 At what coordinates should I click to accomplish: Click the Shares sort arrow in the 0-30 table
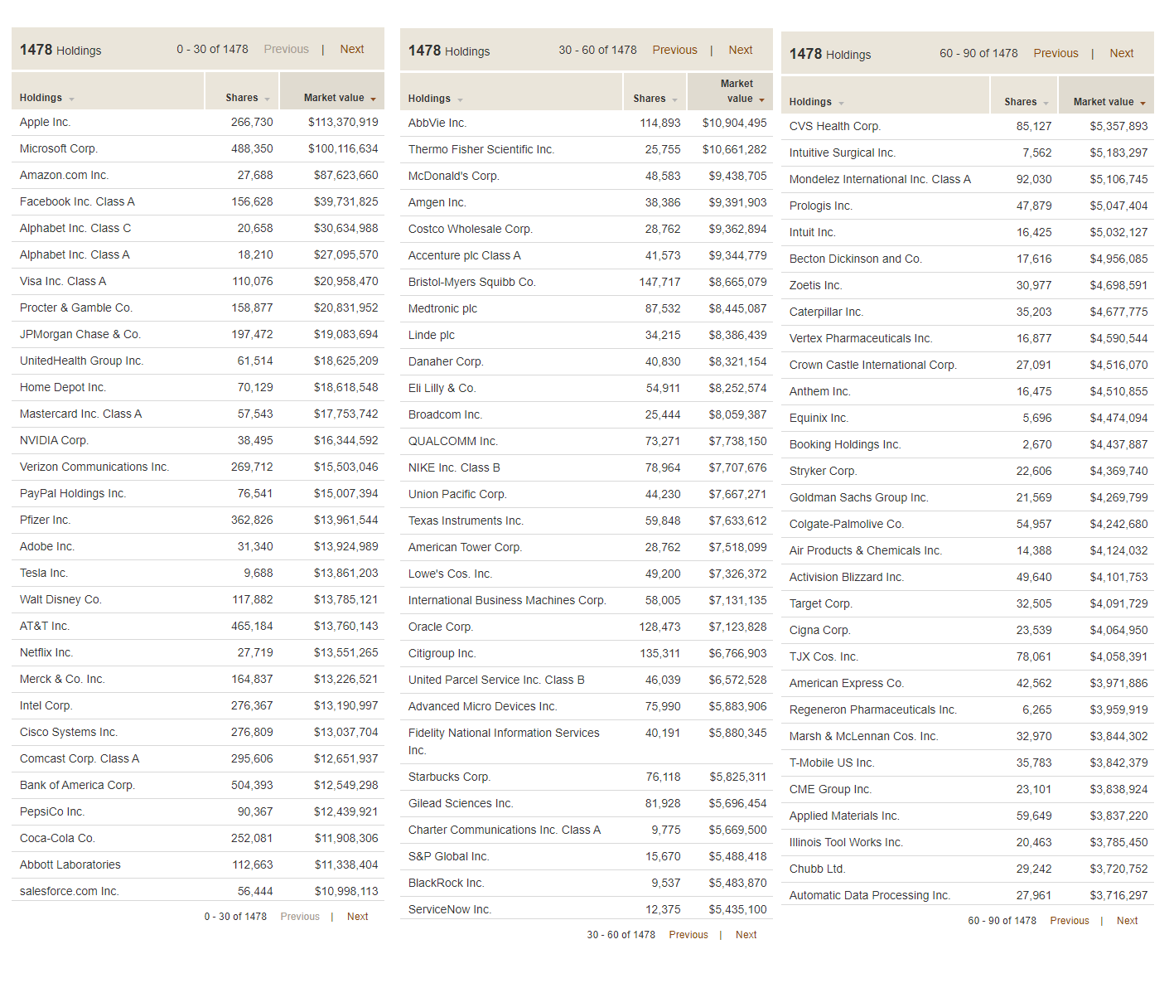[x=268, y=99]
